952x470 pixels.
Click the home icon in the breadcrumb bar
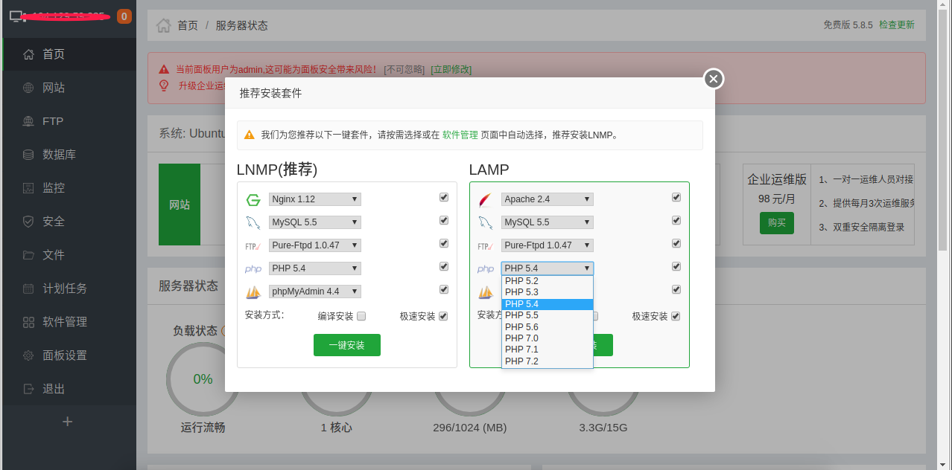click(163, 25)
